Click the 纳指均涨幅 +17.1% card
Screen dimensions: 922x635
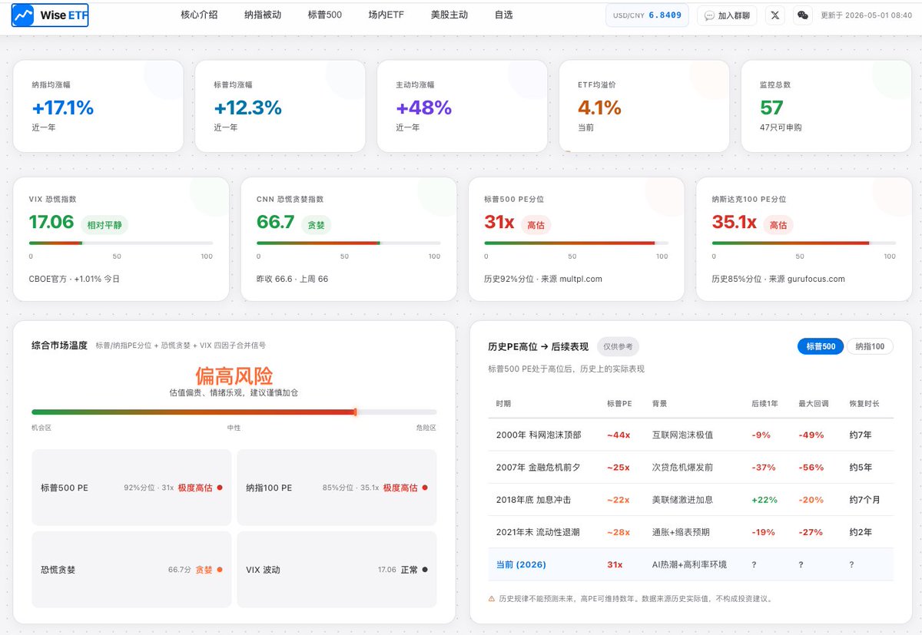tap(98, 106)
